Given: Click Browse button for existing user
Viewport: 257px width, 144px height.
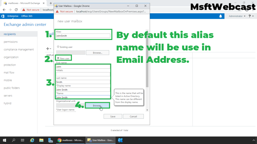Looking at the screenshot, I should [x=98, y=53].
